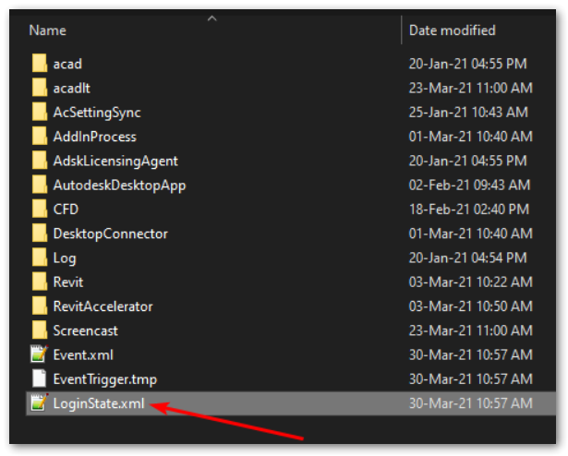The width and height of the screenshot is (568, 456).
Task: Select the EventTrigger.tmp blank file icon
Action: pos(39,378)
